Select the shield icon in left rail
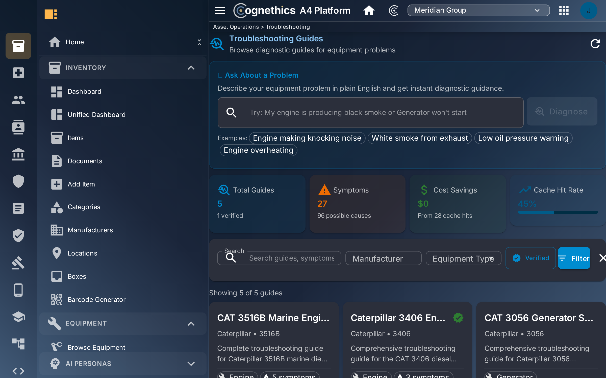Image resolution: width=606 pixels, height=378 pixels. [x=18, y=181]
